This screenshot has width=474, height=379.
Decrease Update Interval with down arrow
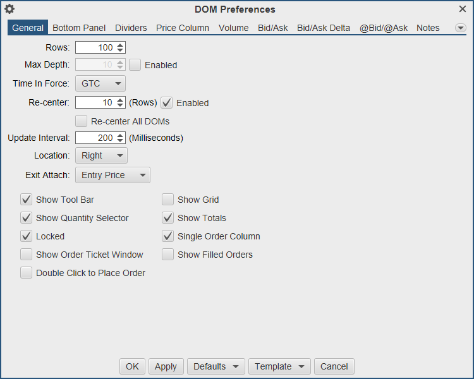pyautogui.click(x=120, y=140)
